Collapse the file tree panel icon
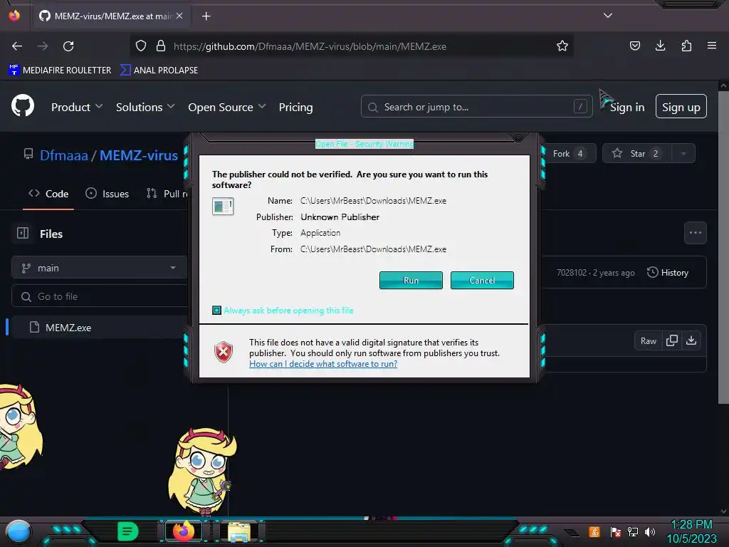The image size is (729, 547). click(x=23, y=233)
